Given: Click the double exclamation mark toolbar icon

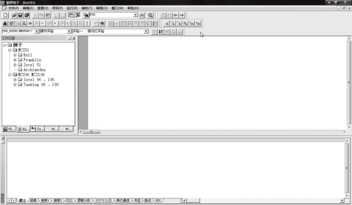Looking at the screenshot, I should click(x=160, y=31).
